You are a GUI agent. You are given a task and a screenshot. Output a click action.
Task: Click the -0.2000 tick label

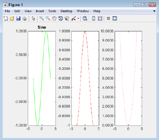tap(64, 88)
